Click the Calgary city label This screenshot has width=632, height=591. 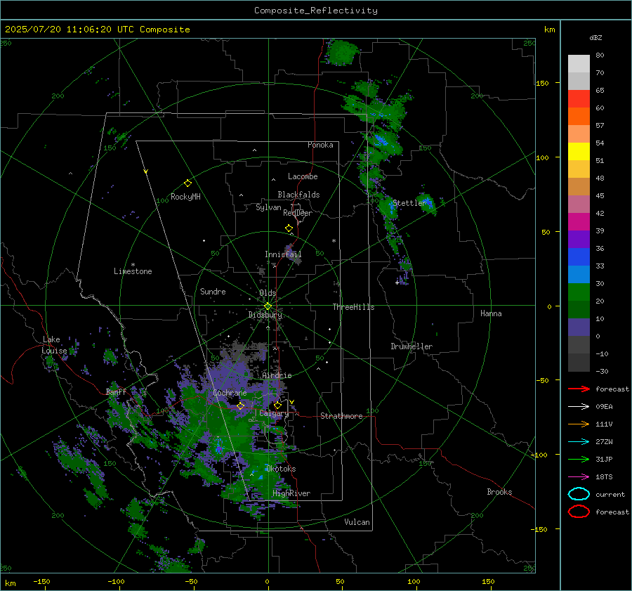[x=274, y=413]
